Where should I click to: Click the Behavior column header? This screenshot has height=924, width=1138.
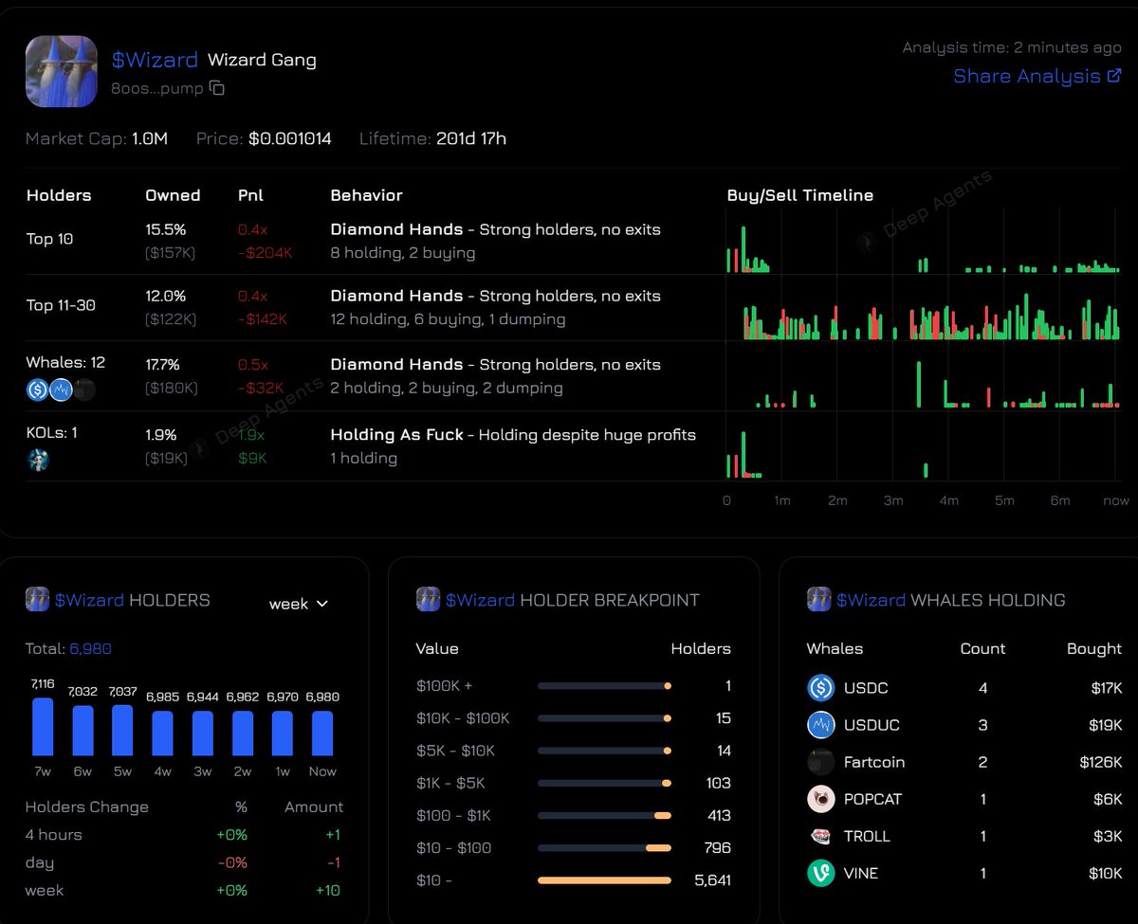pyautogui.click(x=366, y=195)
